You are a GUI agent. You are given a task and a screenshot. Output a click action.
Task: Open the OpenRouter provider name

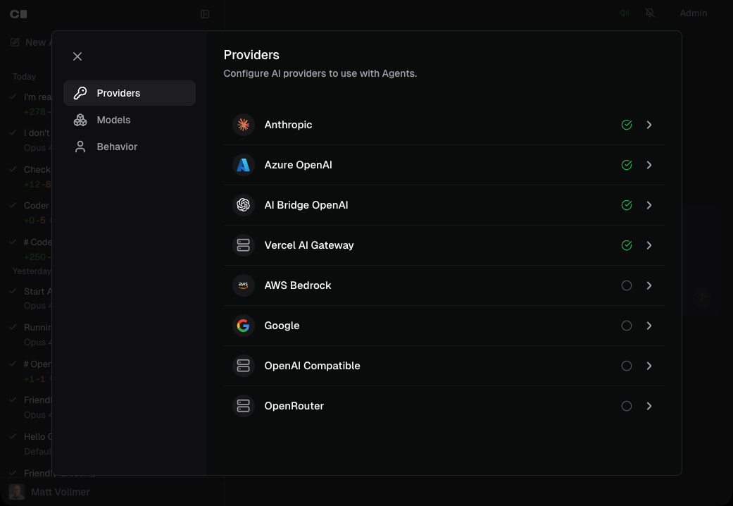point(294,406)
